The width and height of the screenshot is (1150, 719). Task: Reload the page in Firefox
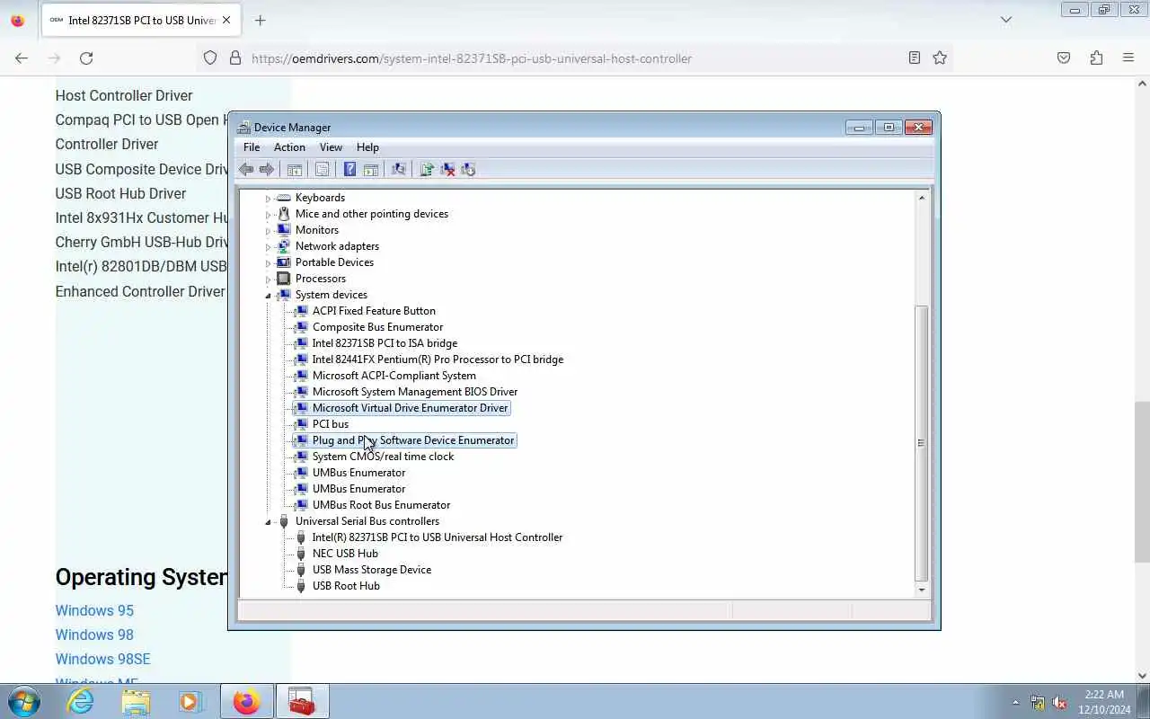click(x=86, y=58)
